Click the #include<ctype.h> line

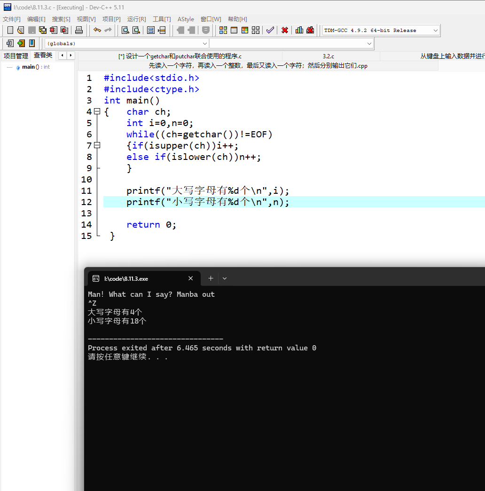coord(151,89)
